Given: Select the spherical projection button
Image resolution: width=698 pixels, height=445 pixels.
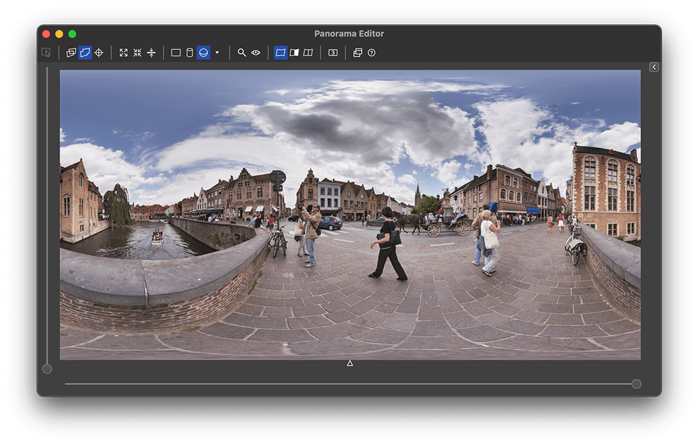Looking at the screenshot, I should (x=203, y=53).
